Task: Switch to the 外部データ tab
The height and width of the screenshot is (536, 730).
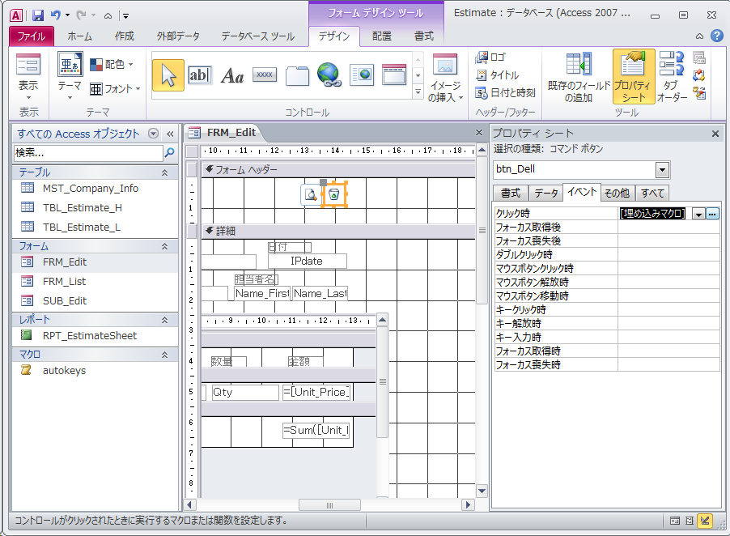Action: click(x=178, y=36)
